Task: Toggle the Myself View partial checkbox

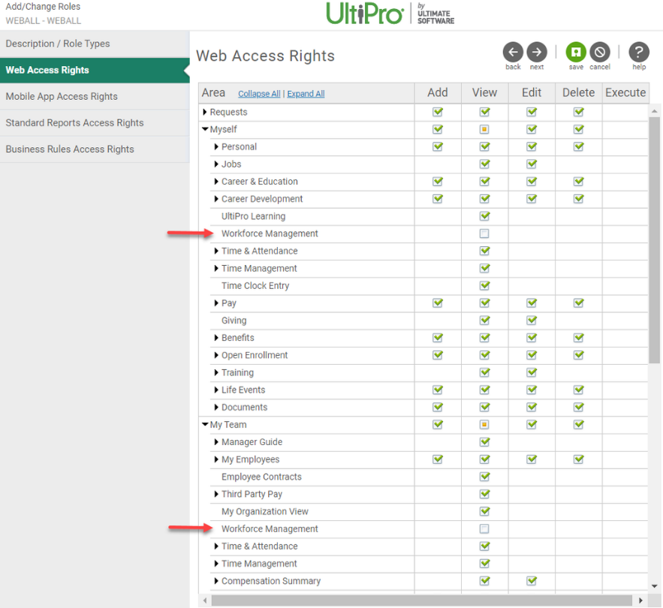Action: [484, 129]
